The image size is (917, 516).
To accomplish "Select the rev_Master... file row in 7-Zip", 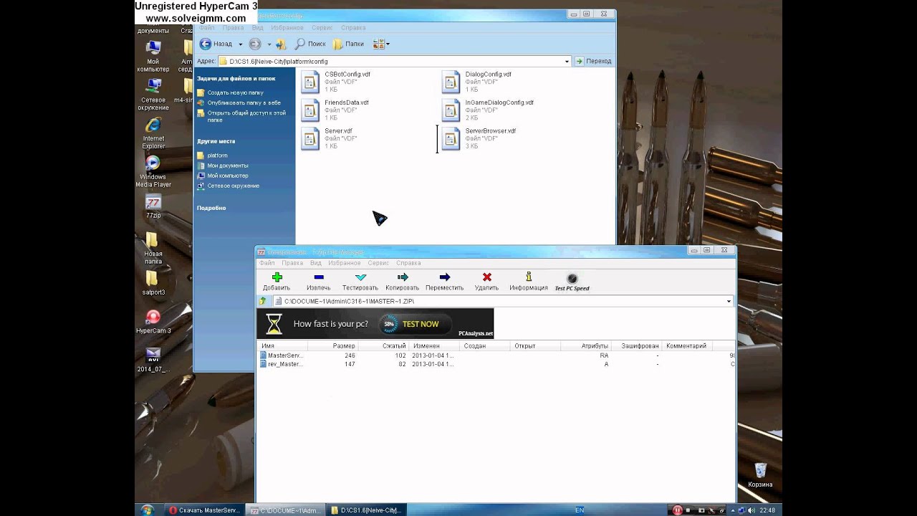I will point(496,364).
